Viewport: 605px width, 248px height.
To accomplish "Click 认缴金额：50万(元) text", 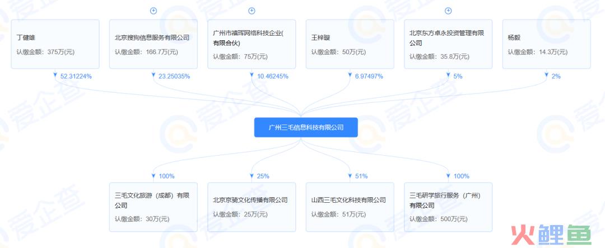I will 339,52.
